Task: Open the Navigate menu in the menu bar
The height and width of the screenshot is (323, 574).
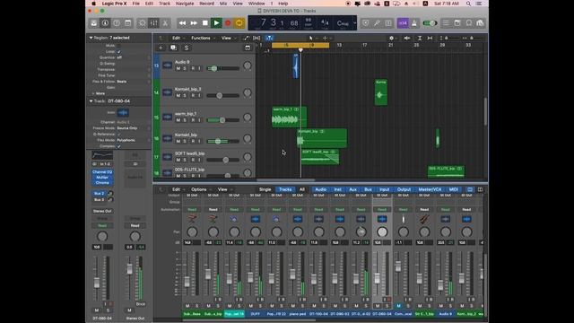Action: pos(185,4)
